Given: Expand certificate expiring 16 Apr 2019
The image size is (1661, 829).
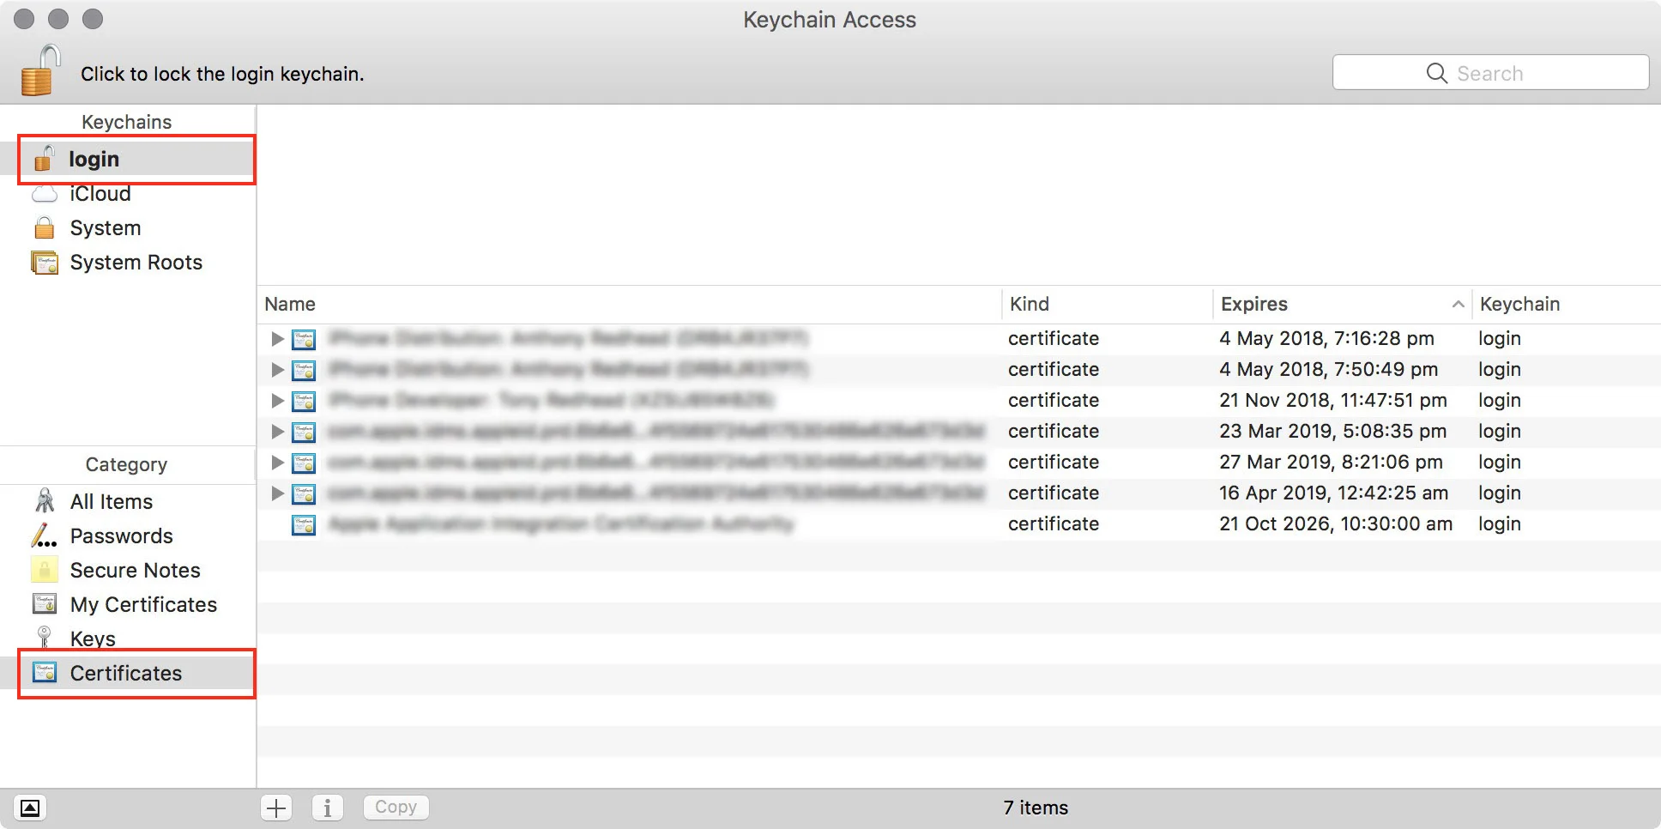Looking at the screenshot, I should pos(277,493).
